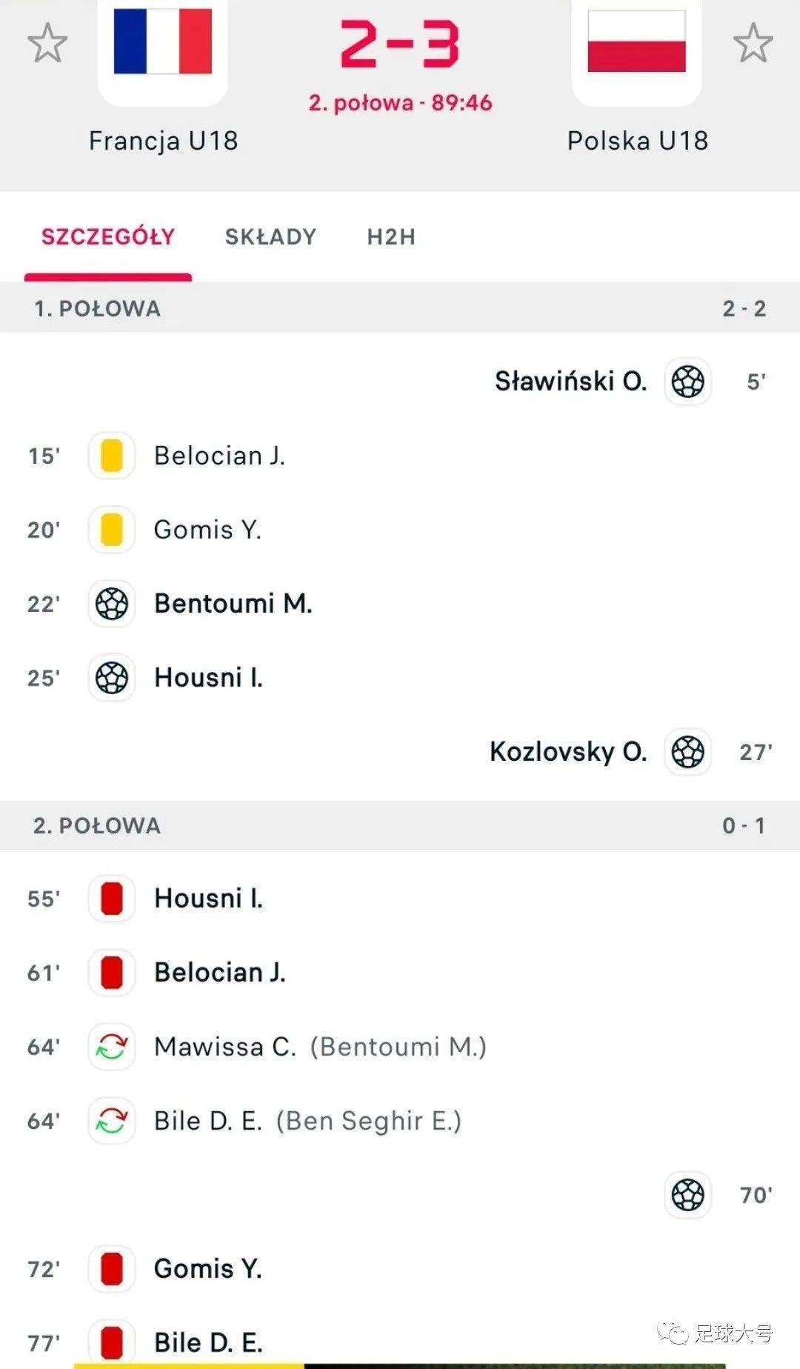Viewport: 800px width, 1369px height.
Task: Collapse the 2. POŁOWA section header
Action: [400, 825]
